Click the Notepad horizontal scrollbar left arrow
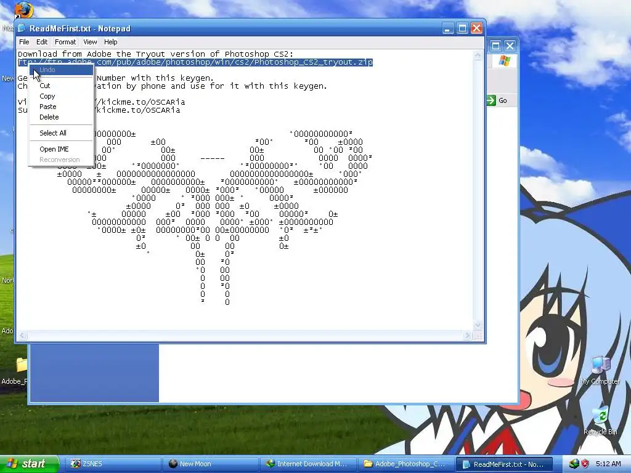Image resolution: width=631 pixels, height=473 pixels. coord(23,336)
